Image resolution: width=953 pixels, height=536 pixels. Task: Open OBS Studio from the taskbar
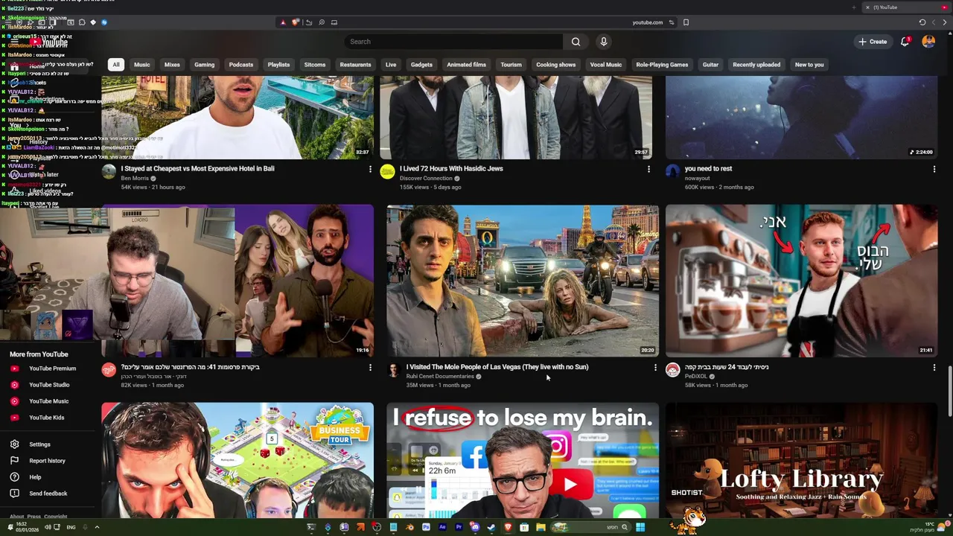tap(377, 527)
